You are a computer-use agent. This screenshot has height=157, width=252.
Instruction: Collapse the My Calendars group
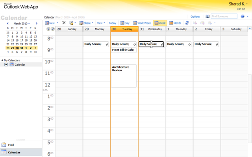2,60
